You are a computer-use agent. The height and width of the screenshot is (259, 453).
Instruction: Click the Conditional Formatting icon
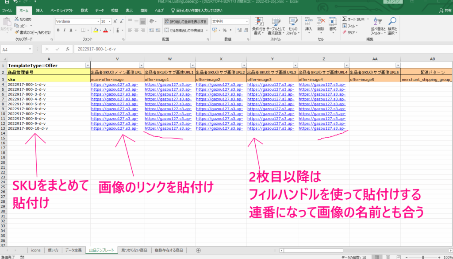(x=258, y=22)
